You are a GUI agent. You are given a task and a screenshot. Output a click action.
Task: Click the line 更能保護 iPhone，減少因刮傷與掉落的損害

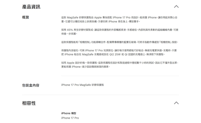pyautogui.click(x=85, y=67)
